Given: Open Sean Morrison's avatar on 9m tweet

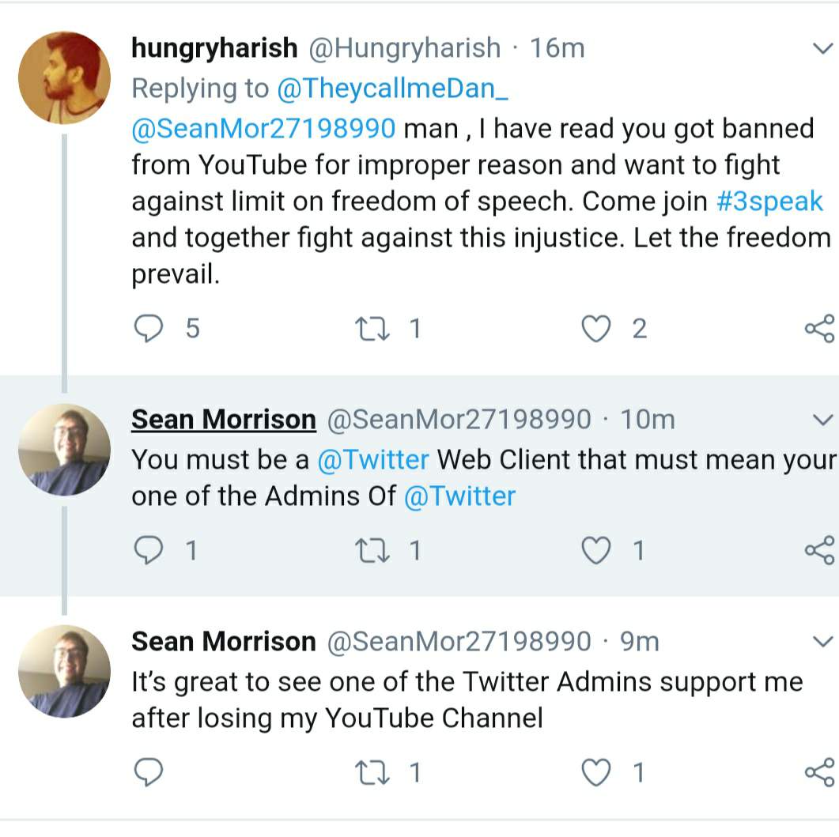Looking at the screenshot, I should [64, 672].
